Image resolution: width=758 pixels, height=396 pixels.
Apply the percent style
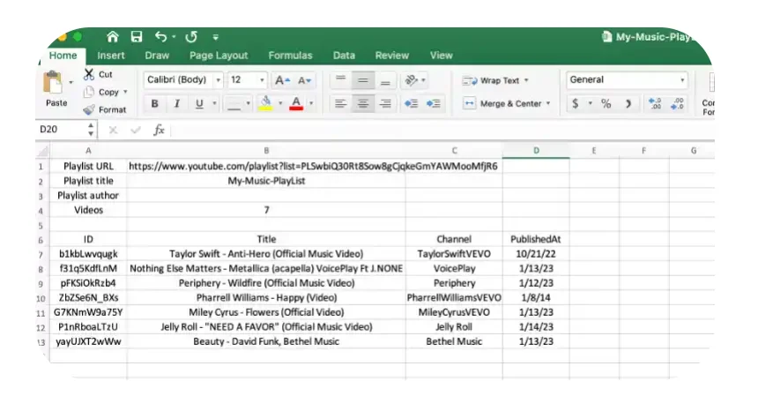coord(606,103)
